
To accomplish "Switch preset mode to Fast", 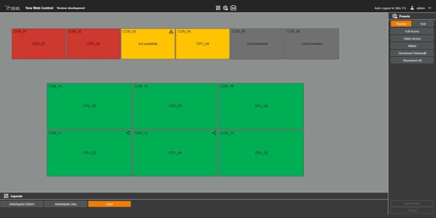I will click(x=423, y=24).
